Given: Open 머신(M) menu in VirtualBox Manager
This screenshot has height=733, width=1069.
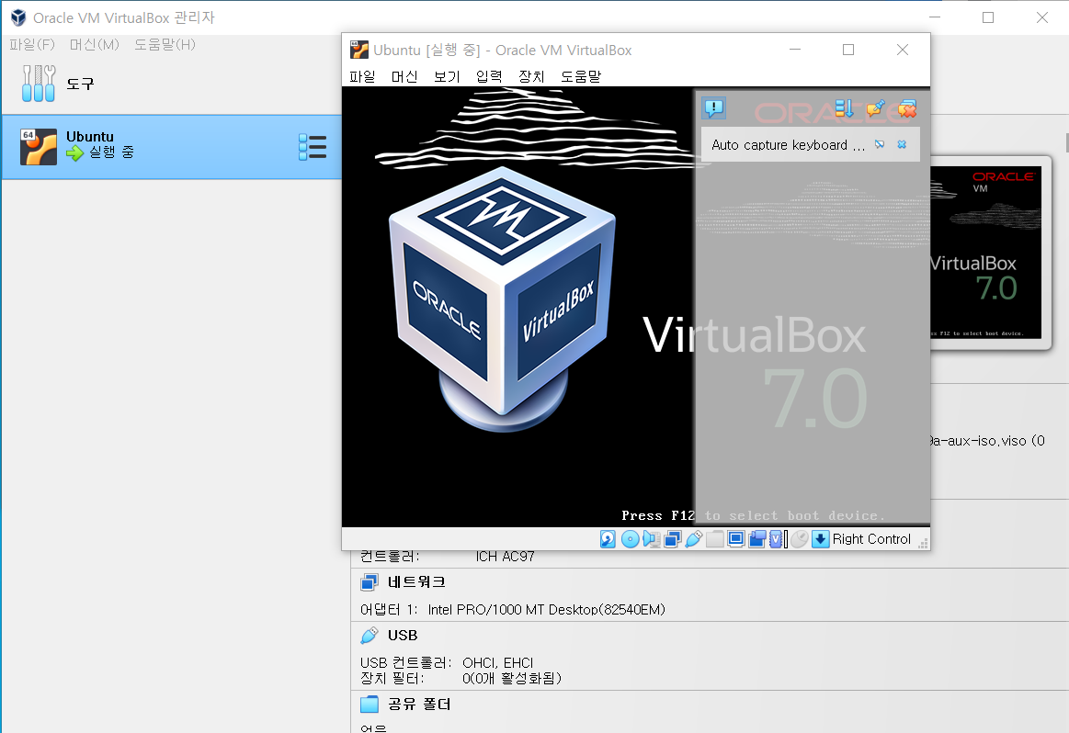Looking at the screenshot, I should (94, 44).
